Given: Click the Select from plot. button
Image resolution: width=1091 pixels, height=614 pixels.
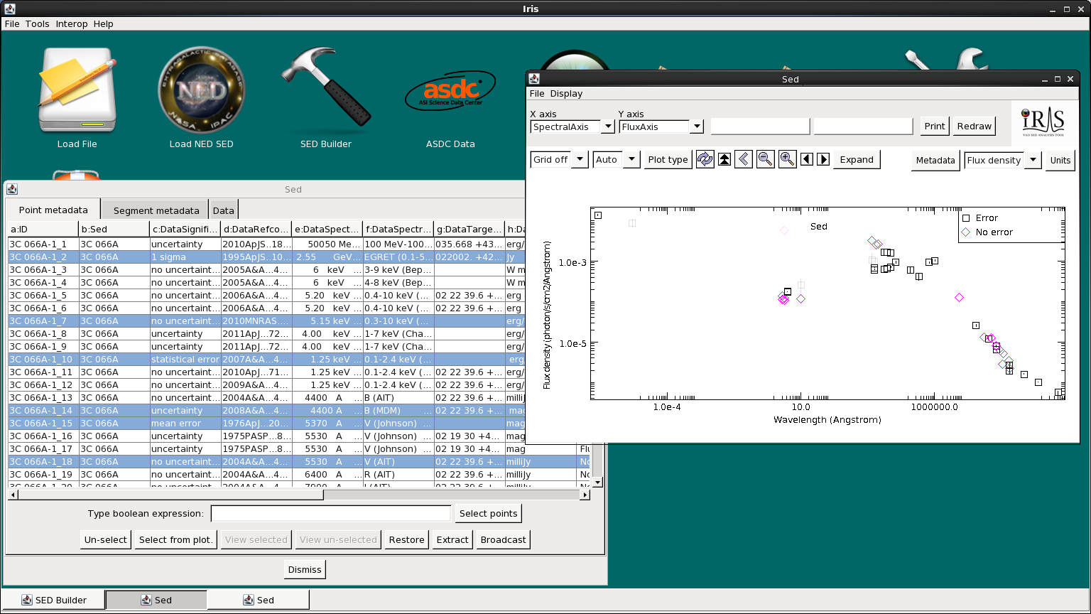Looking at the screenshot, I should coord(176,539).
